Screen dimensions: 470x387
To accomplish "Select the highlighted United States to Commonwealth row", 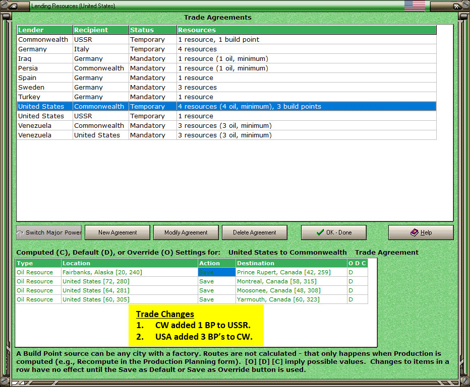I will (226, 107).
